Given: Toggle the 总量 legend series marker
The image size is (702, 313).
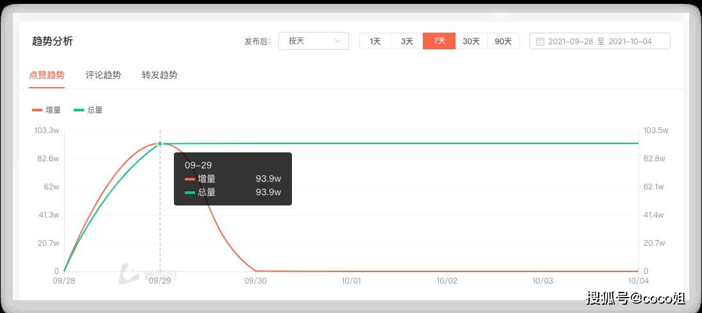Looking at the screenshot, I should [x=79, y=110].
